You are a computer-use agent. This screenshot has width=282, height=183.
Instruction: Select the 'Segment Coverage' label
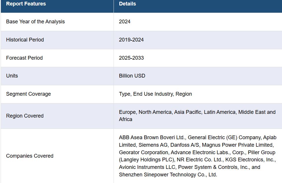point(28,94)
